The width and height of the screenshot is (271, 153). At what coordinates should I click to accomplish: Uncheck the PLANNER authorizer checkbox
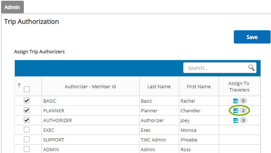point(27,110)
